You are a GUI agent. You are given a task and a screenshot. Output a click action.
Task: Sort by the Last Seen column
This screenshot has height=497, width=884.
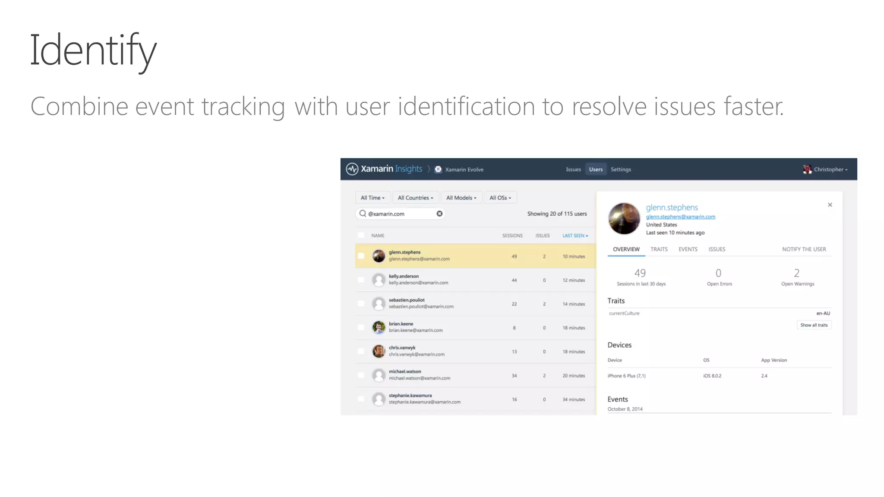(x=575, y=236)
